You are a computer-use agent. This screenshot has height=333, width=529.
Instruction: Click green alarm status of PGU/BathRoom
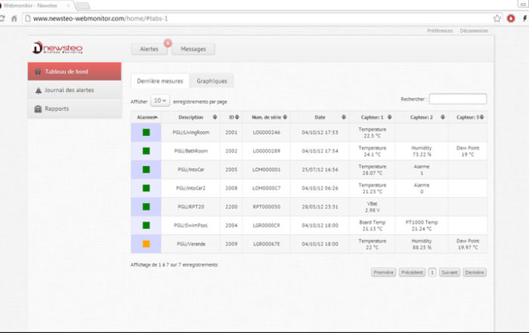click(x=146, y=151)
